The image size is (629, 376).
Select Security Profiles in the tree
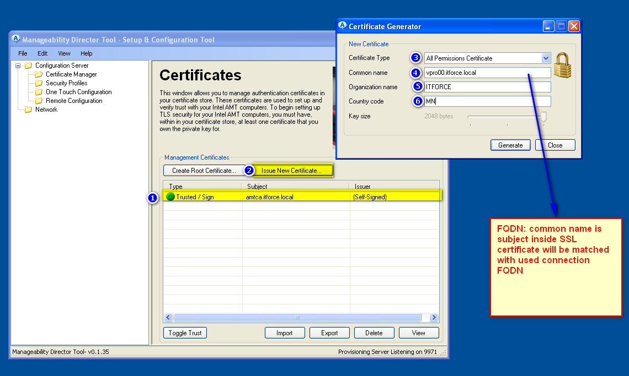point(67,83)
